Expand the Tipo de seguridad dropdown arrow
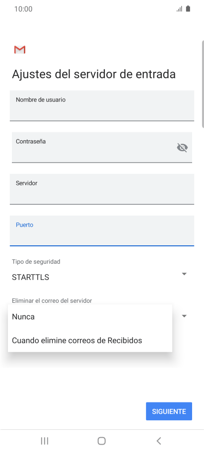Viewport: 204px width, 453px height. [x=184, y=274]
